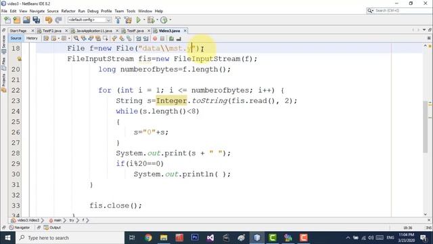Open the Run Project dropdown arrow
The image size is (433, 244).
click(144, 20)
